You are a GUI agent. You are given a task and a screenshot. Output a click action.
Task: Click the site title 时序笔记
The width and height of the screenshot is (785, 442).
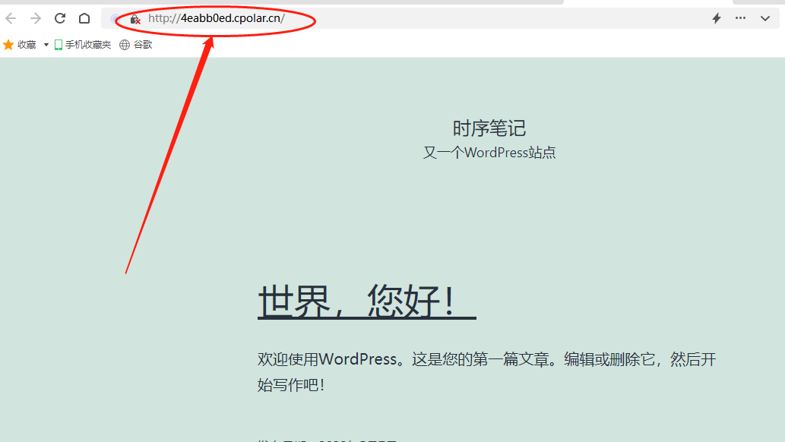pos(489,128)
